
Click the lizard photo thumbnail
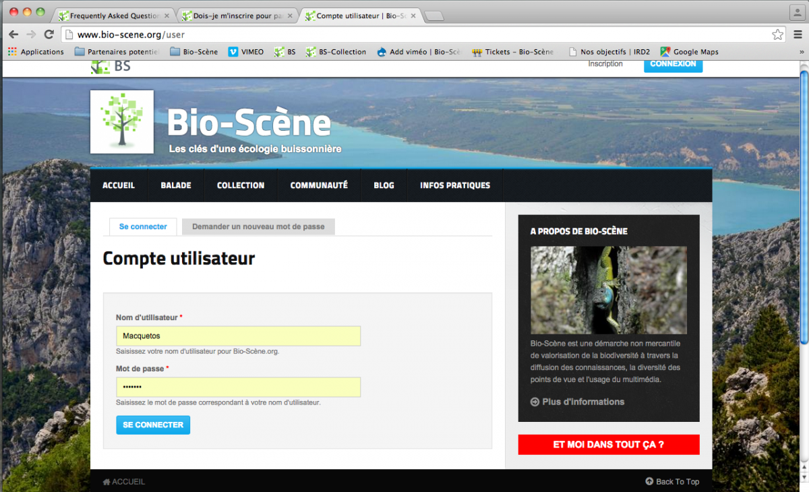(x=608, y=290)
